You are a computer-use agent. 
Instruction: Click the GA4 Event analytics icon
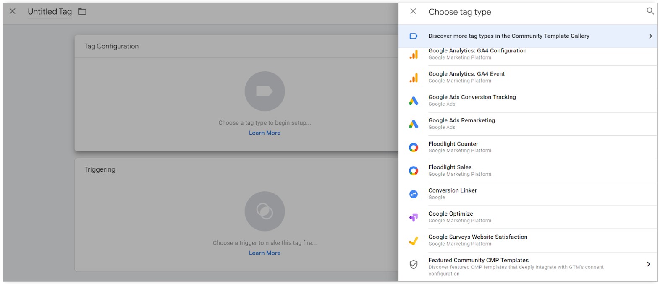coord(414,78)
